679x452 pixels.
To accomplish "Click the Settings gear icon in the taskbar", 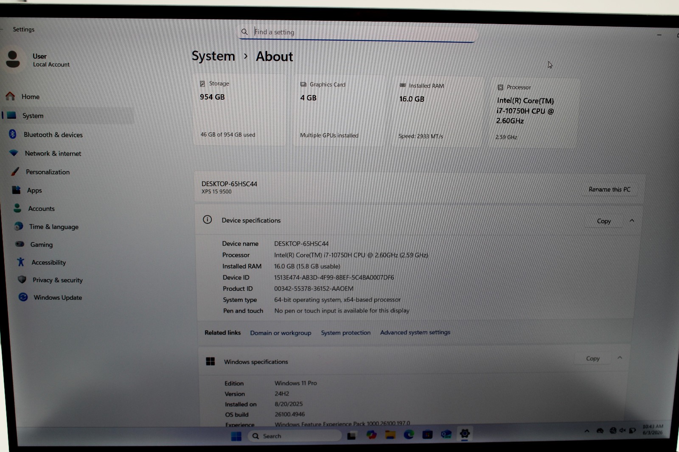I will click(465, 434).
